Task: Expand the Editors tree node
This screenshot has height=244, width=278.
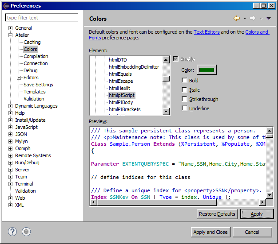Action: [19, 77]
